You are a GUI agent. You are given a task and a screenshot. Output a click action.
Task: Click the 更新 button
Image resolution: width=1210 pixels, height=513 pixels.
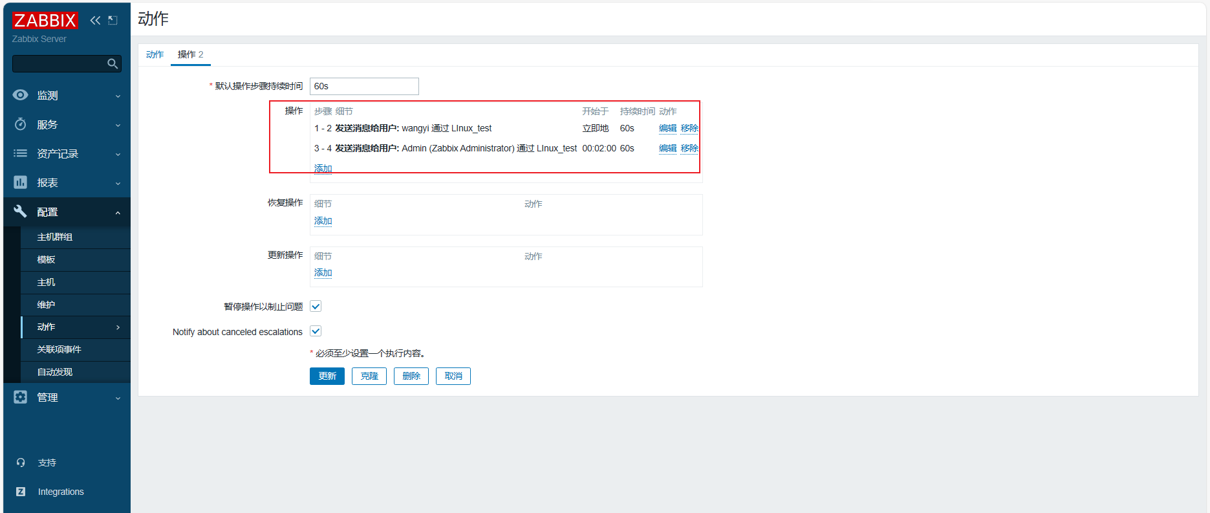[327, 376]
